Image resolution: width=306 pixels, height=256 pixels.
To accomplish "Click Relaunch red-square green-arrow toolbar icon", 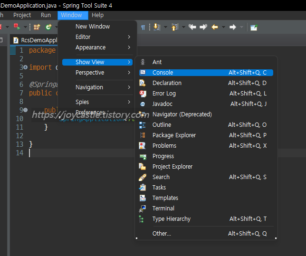I will [17, 27].
